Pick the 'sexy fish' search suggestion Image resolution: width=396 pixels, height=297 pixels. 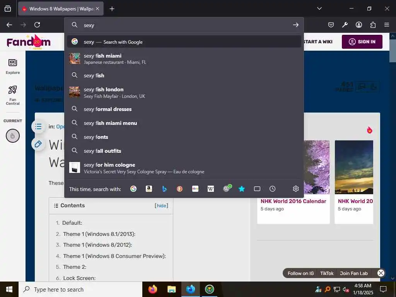coord(184,75)
